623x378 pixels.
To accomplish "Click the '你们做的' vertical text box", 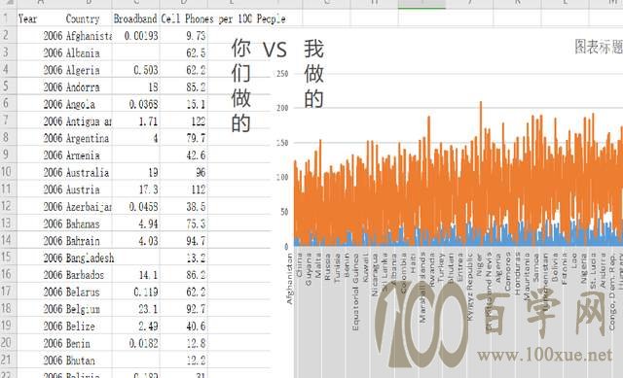I will (x=240, y=85).
